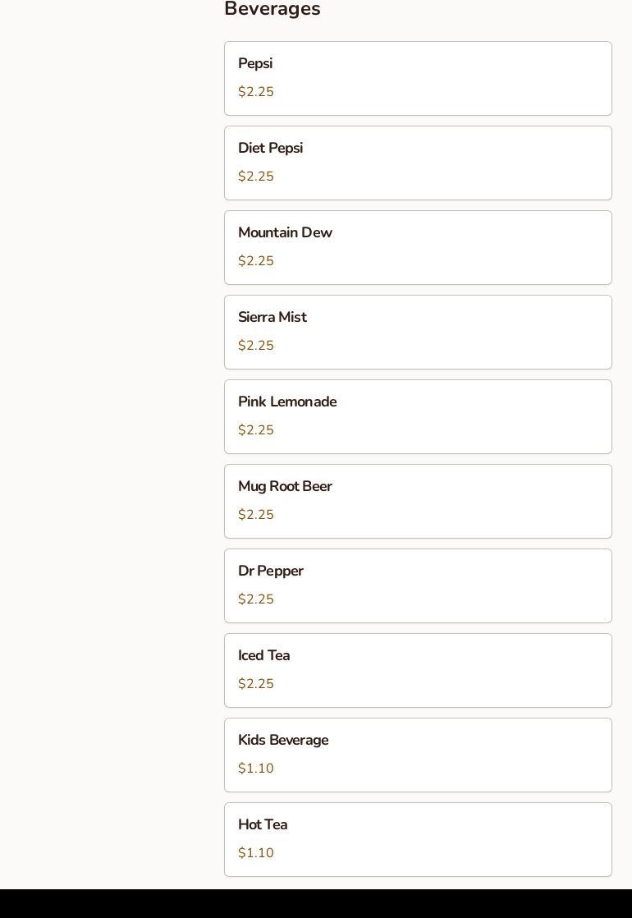
Task: Click the Beverages section heading
Action: [x=272, y=9]
